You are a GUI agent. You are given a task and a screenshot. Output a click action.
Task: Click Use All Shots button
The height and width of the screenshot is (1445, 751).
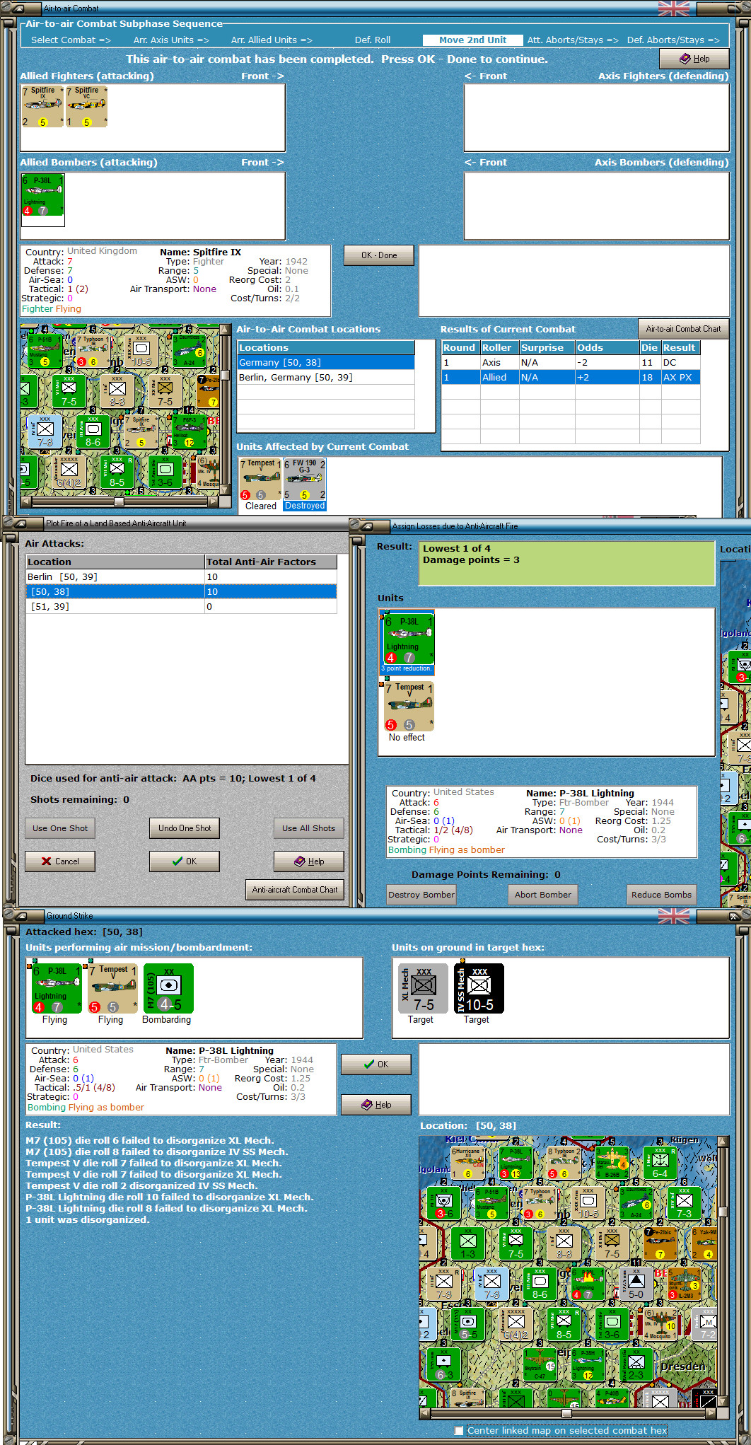point(309,828)
